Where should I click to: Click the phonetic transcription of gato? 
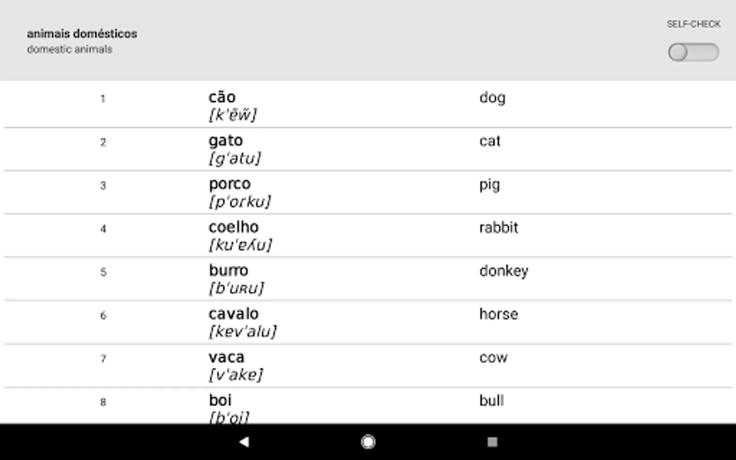pyautogui.click(x=235, y=158)
